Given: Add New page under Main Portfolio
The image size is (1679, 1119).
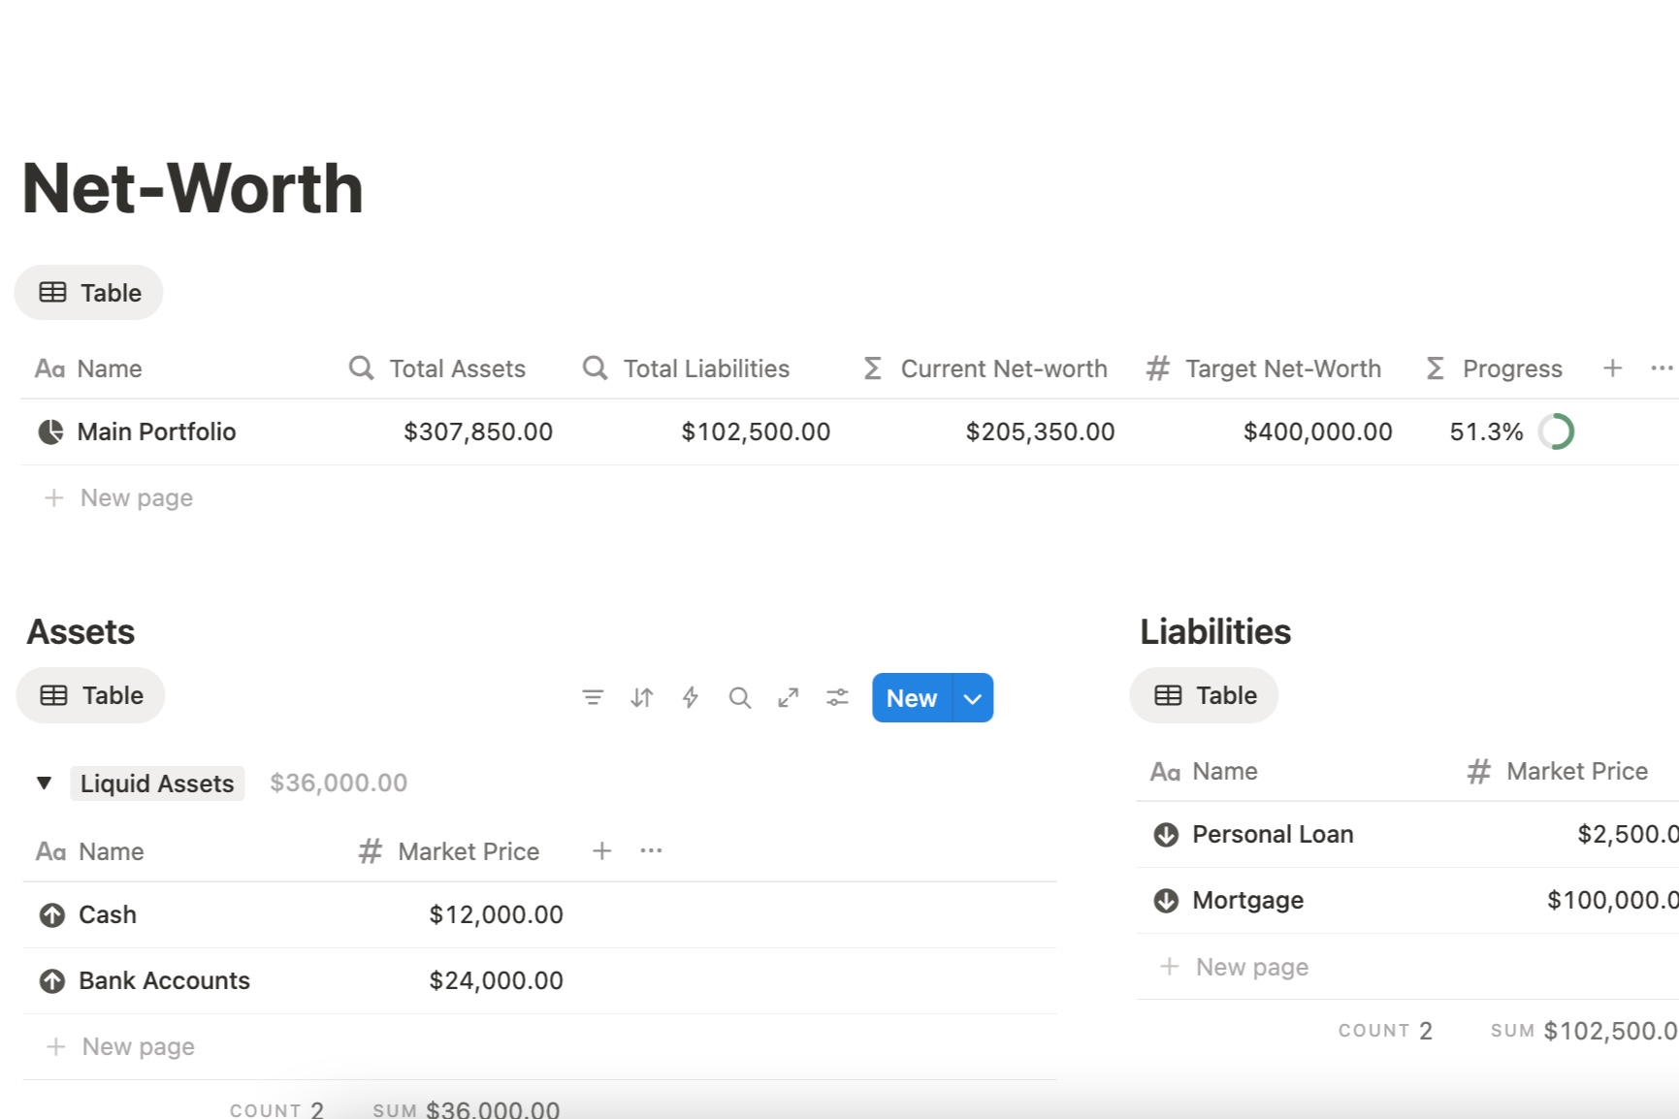Looking at the screenshot, I should coord(136,497).
